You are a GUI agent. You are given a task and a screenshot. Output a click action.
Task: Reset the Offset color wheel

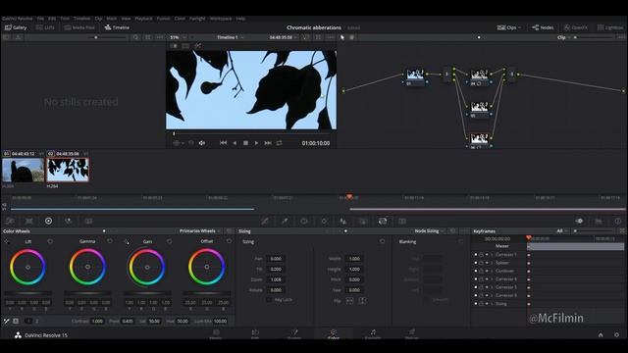pyautogui.click(x=229, y=241)
